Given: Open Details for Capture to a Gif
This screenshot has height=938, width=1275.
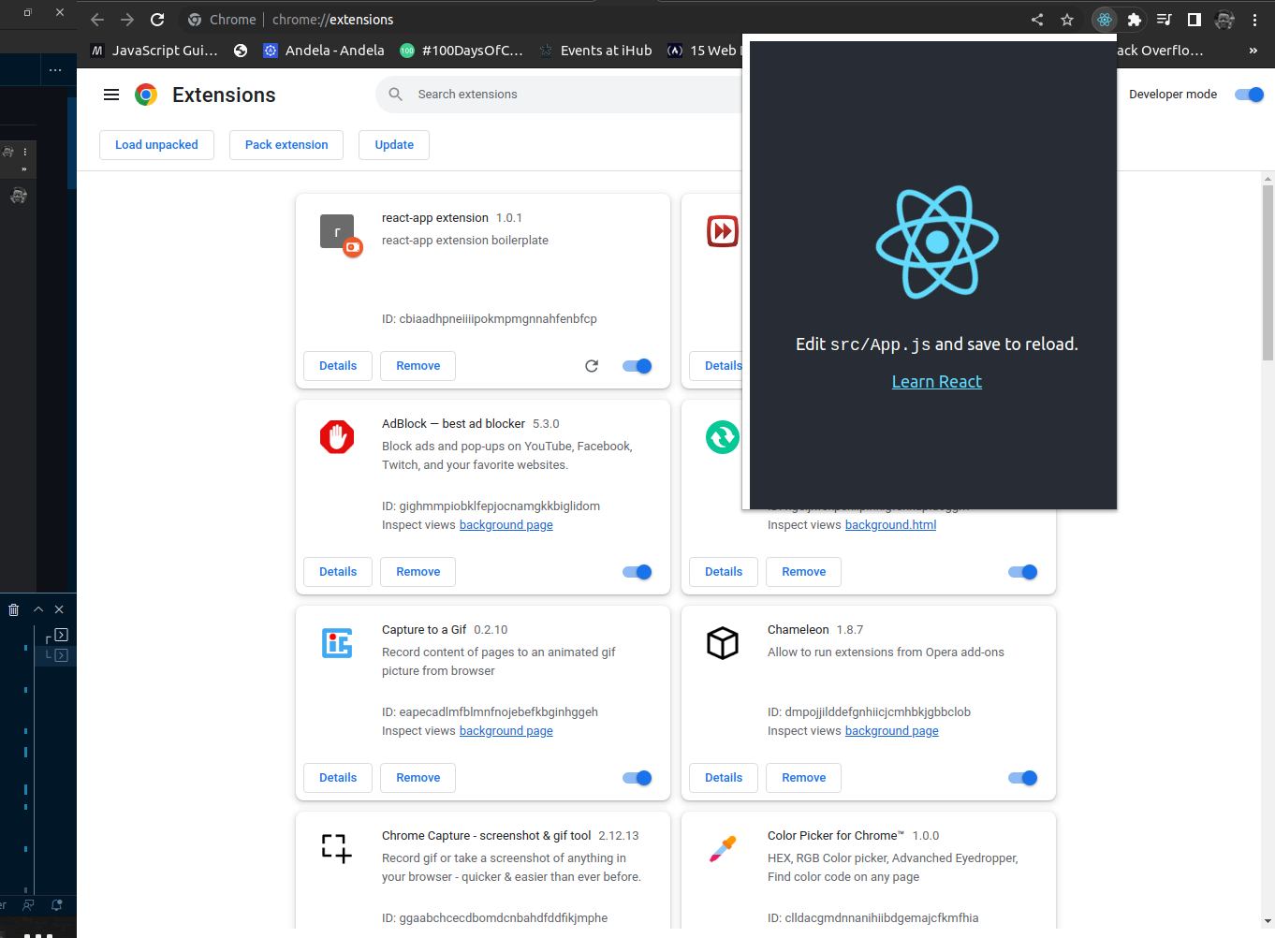Looking at the screenshot, I should (338, 778).
